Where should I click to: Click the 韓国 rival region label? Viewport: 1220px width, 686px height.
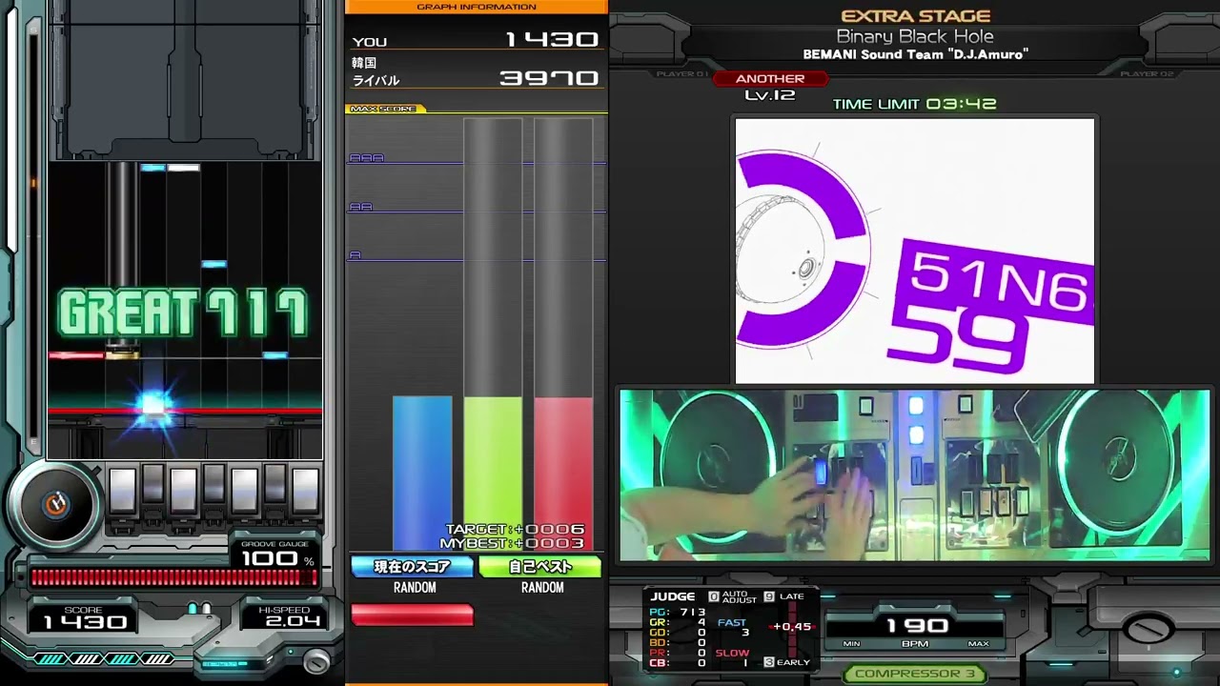click(x=364, y=63)
